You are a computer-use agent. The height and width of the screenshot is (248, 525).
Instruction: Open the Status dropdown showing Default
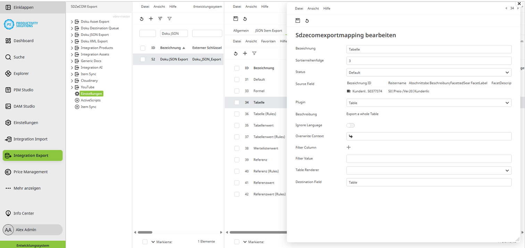428,72
